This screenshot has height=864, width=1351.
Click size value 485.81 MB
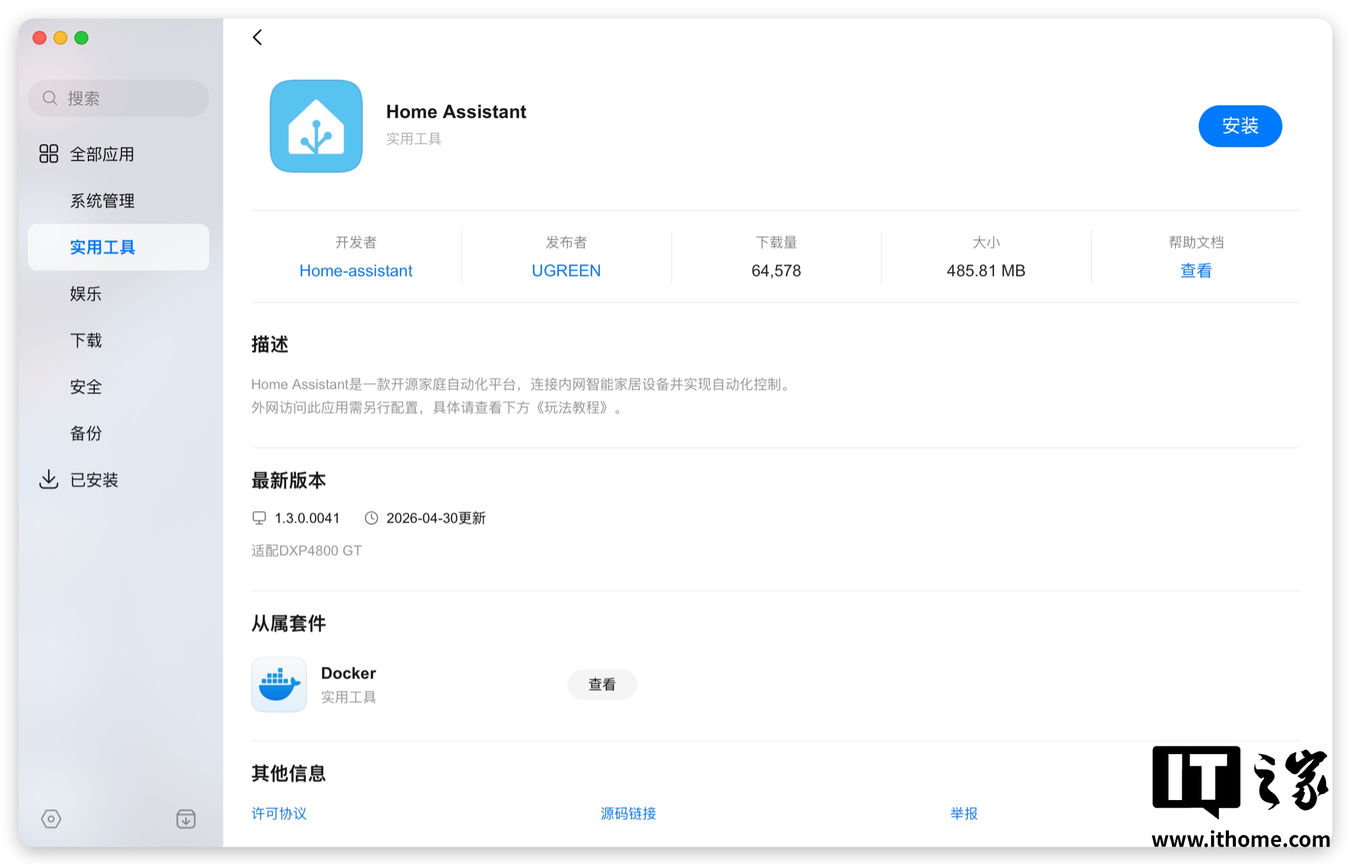(x=986, y=271)
